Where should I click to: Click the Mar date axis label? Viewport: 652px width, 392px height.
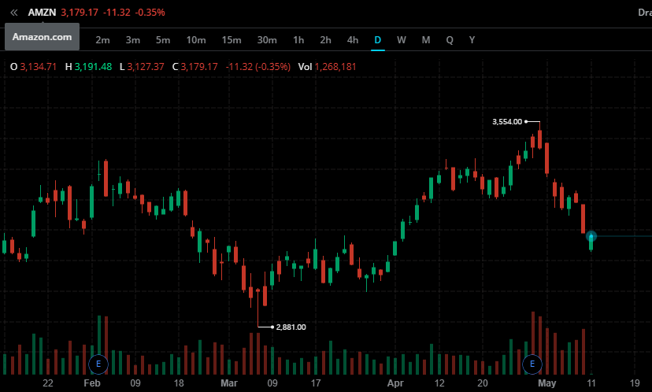(x=229, y=383)
